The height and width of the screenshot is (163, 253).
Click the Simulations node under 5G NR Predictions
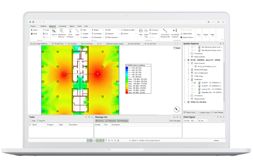click(x=197, y=96)
